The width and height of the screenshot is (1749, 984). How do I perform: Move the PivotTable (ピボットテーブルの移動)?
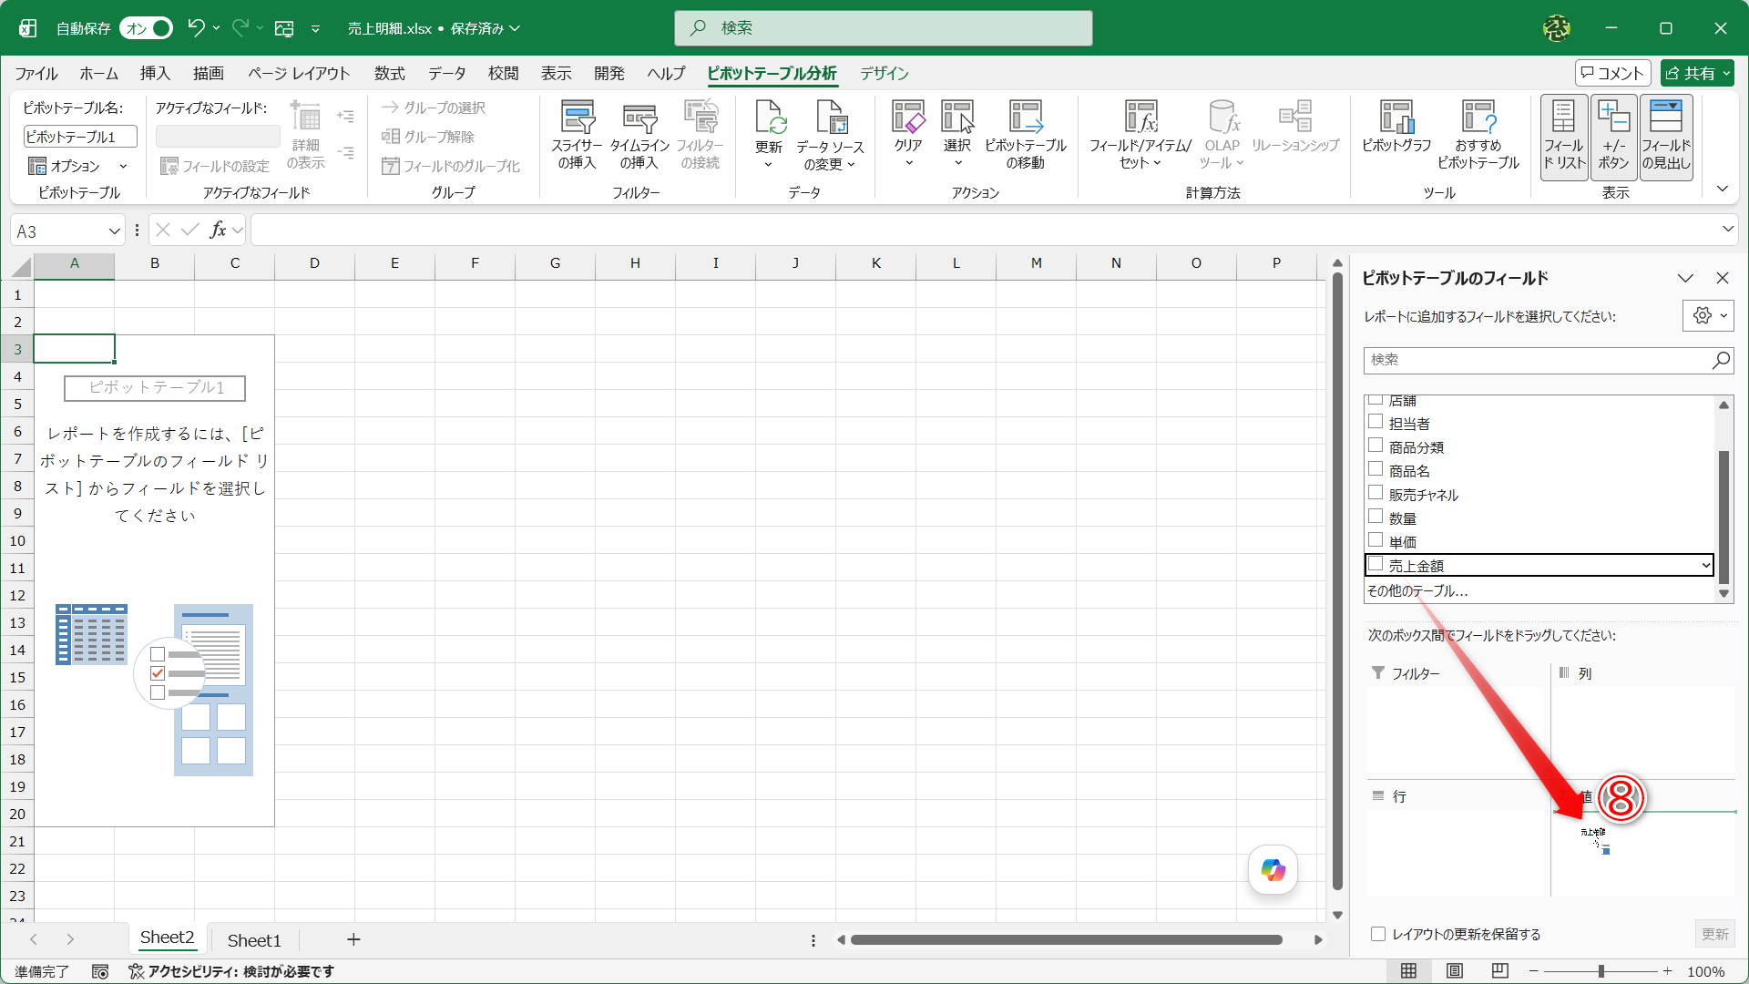(1025, 135)
